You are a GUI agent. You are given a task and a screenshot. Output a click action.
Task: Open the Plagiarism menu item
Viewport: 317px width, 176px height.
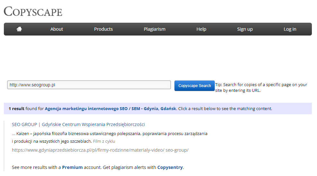[x=154, y=29]
